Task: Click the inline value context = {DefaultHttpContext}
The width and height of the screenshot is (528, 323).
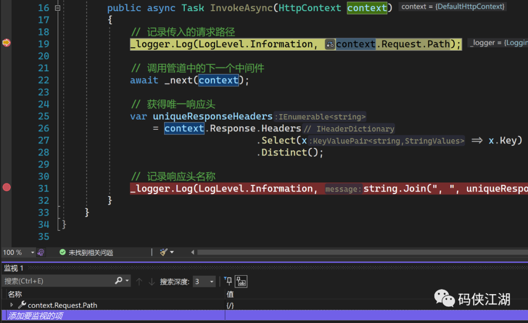Action: click(x=453, y=6)
